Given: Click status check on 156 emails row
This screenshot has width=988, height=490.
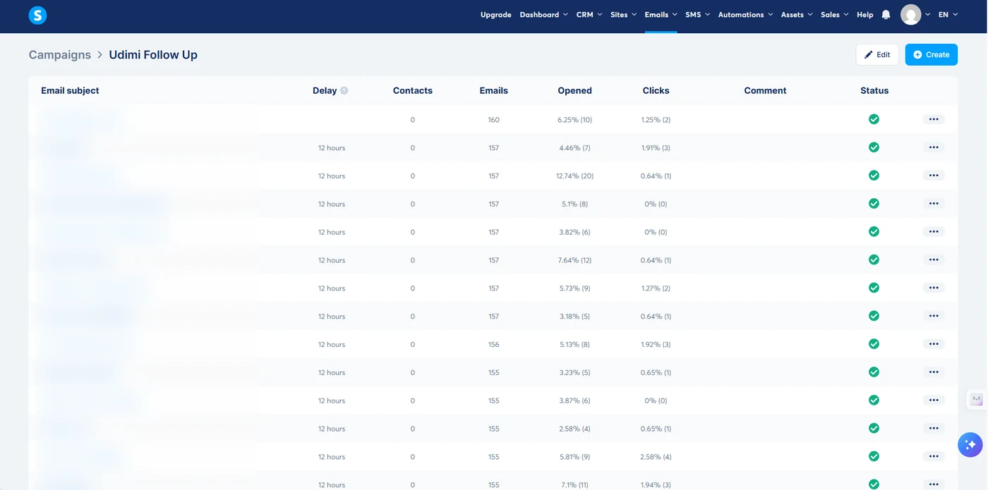Looking at the screenshot, I should (x=874, y=344).
